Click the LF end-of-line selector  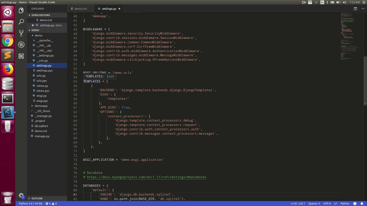335,203
